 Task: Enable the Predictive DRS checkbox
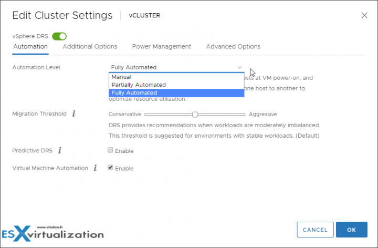[110, 150]
